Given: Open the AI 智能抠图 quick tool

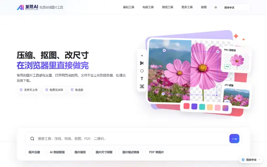Looking at the screenshot, I should coord(57,152).
